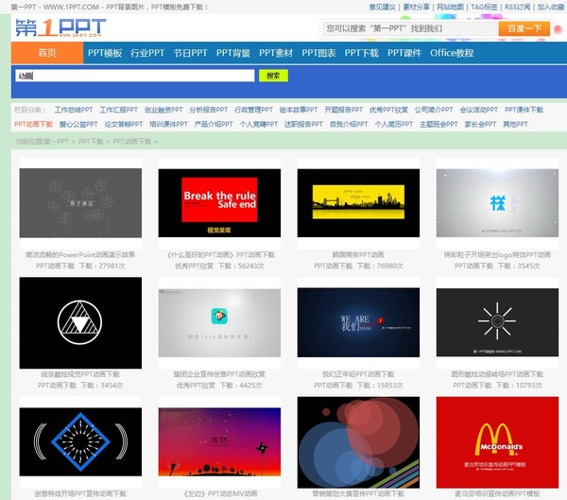The image size is (567, 500).
Task: Open the PPT下载 navigation item
Action: 362,53
